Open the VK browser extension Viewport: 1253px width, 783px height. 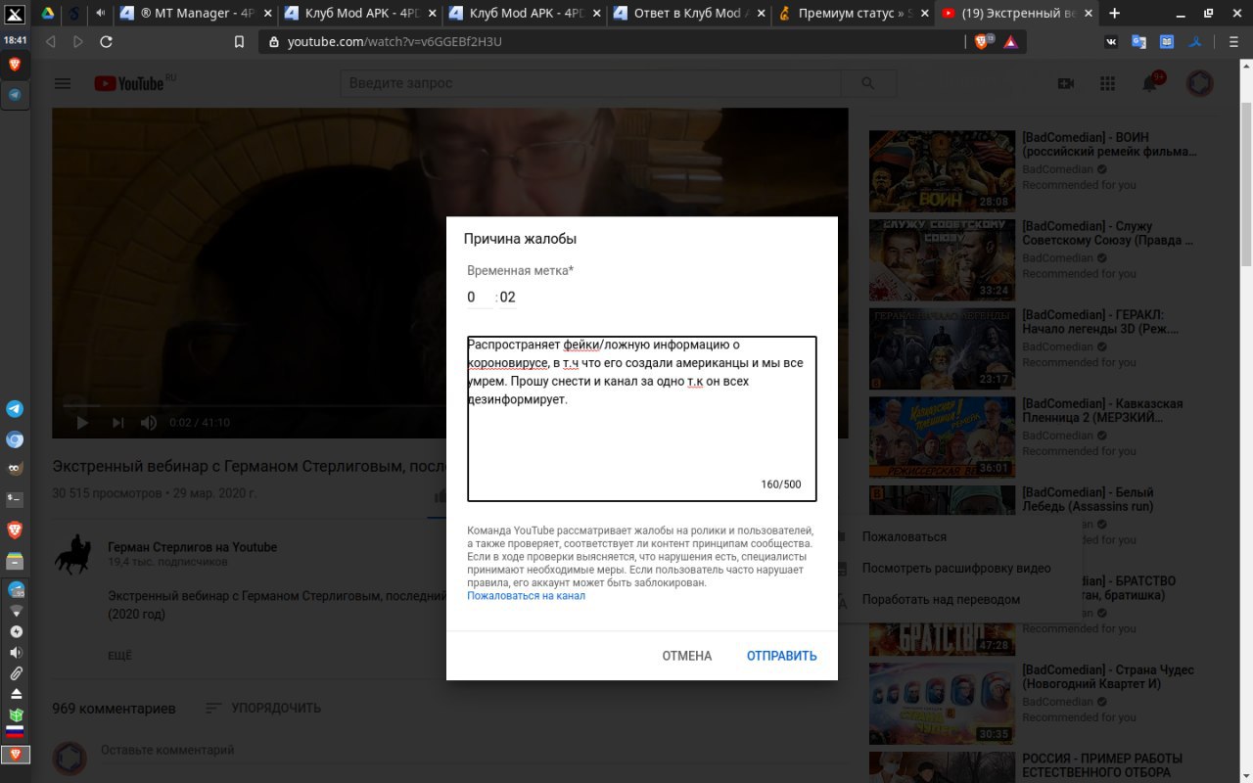[x=1112, y=42]
